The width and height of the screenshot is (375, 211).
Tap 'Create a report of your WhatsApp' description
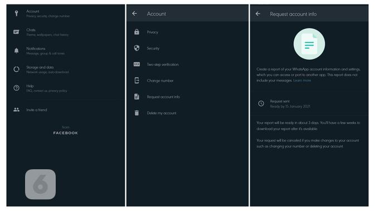(309, 75)
